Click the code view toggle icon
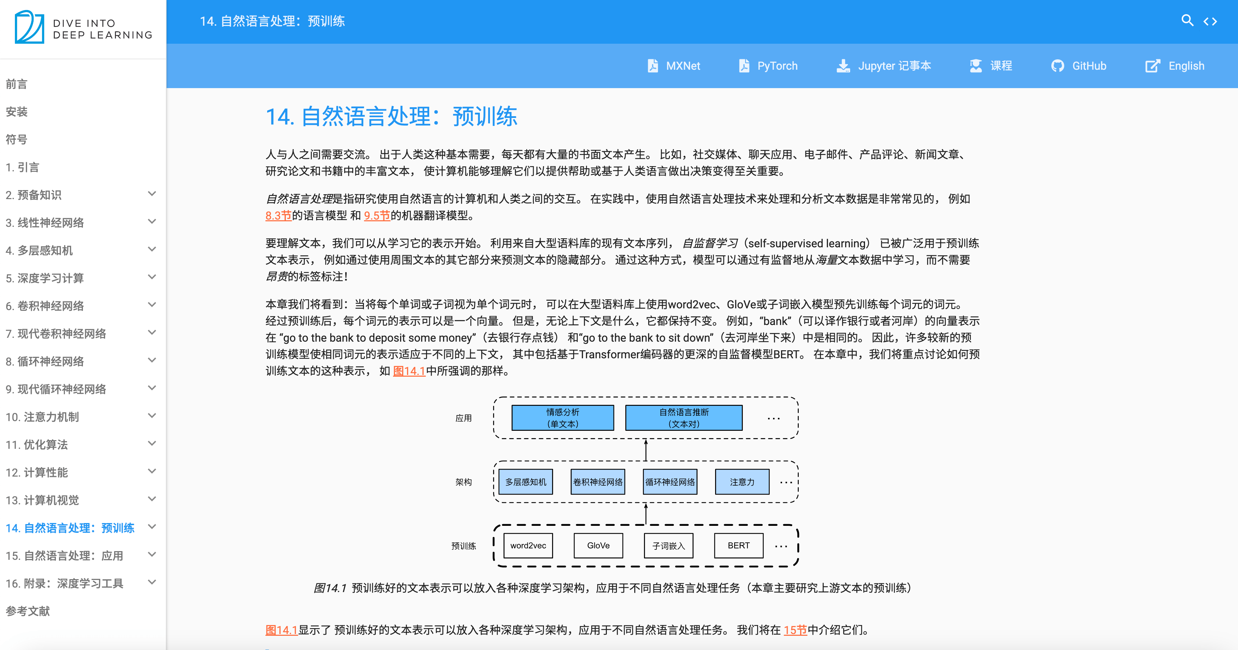Viewport: 1238px width, 650px height. click(x=1216, y=20)
